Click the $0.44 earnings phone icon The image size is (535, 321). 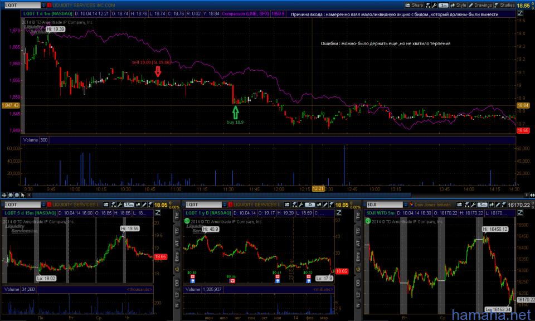click(x=232, y=280)
